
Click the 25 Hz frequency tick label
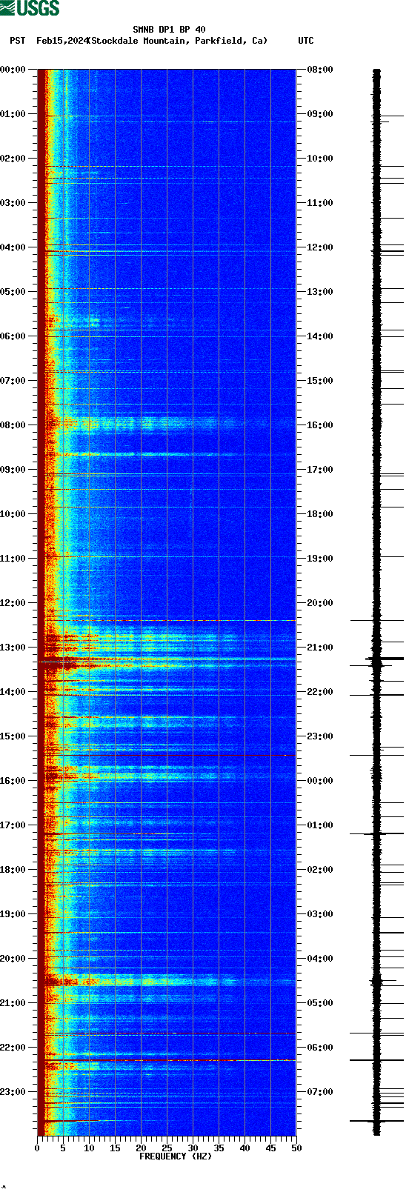tap(167, 1148)
